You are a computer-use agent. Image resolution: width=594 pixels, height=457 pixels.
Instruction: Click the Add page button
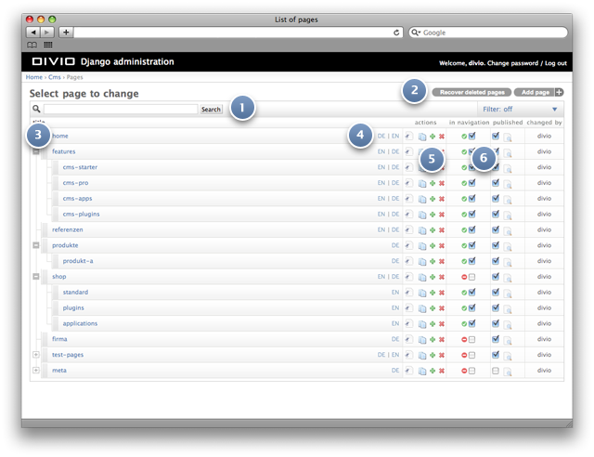click(x=538, y=92)
